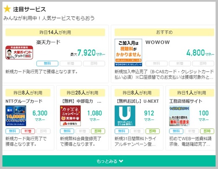This screenshot has height=169, width=218.
Task: Click the 昨日8人が利用 banner above U-NEXT
Action: coord(137,93)
